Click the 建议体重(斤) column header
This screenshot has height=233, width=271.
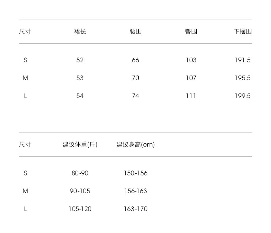[x=80, y=145]
